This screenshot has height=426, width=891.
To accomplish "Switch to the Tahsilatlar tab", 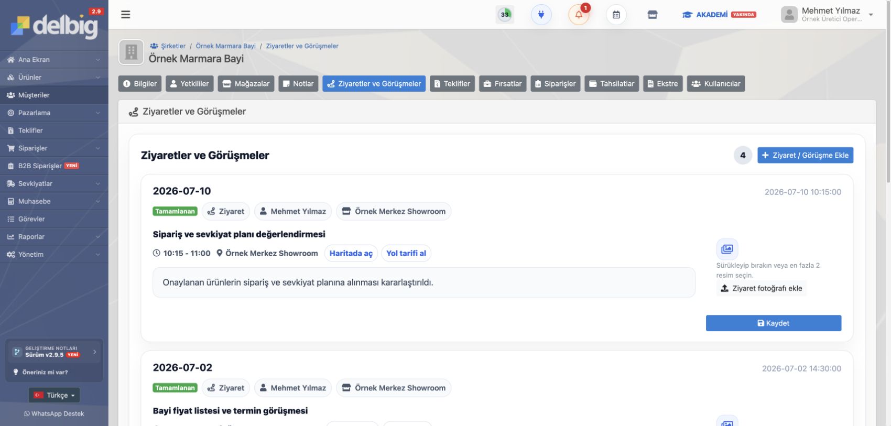I will click(611, 84).
